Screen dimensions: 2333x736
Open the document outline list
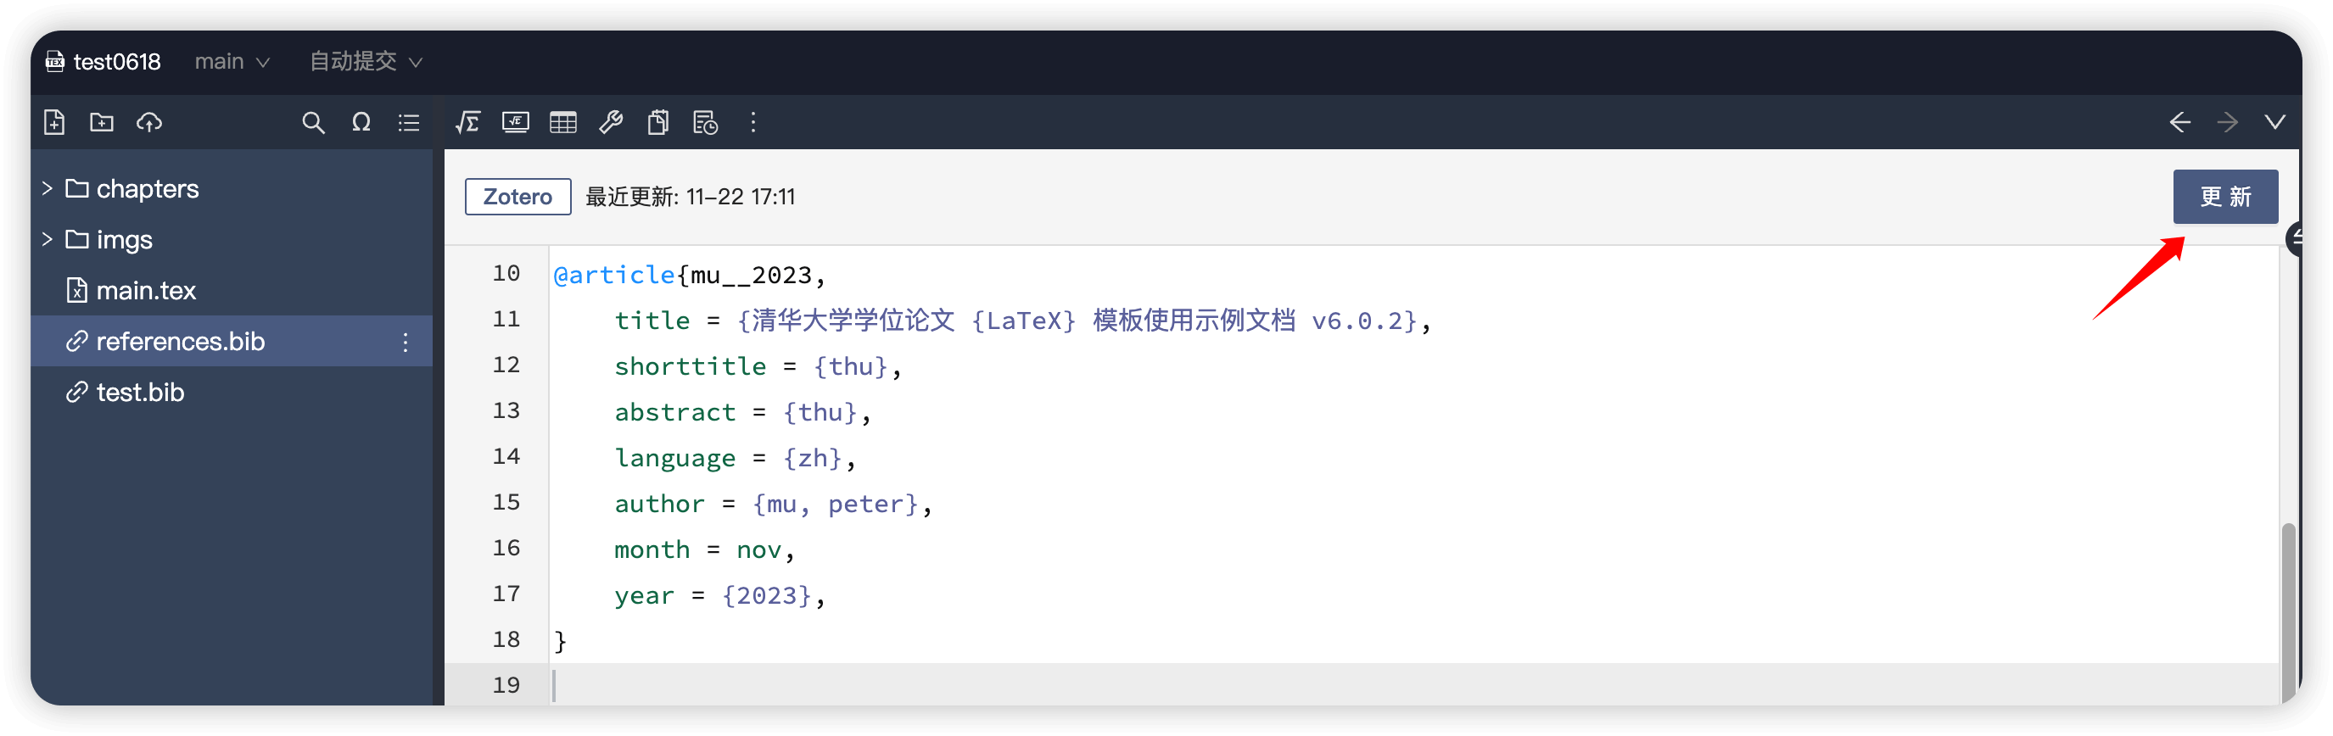click(408, 122)
